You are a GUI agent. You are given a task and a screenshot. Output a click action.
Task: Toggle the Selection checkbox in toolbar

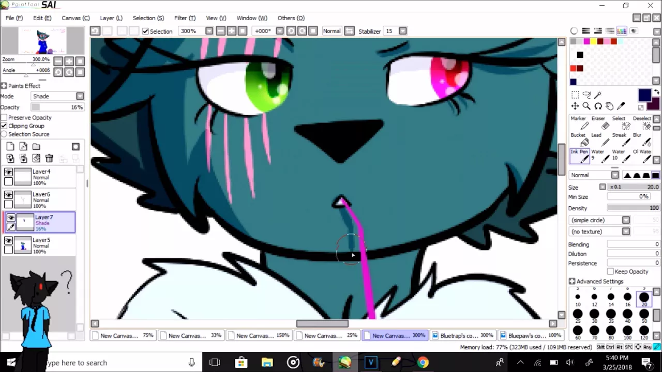tap(145, 31)
